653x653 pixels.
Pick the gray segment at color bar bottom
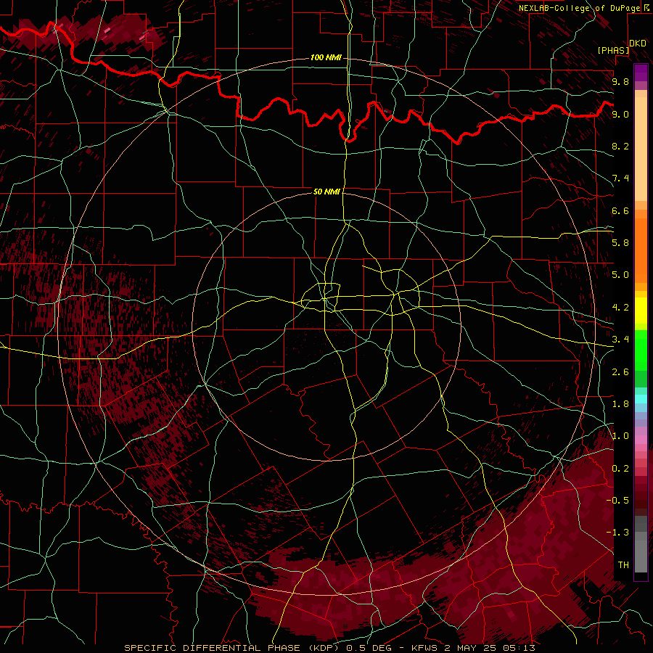(641, 556)
